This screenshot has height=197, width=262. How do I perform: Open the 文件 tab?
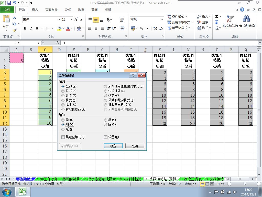click(x=7, y=9)
